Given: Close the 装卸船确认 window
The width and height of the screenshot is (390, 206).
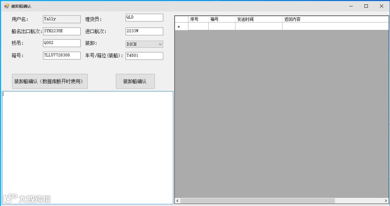Looking at the screenshot, I should tap(382, 6).
